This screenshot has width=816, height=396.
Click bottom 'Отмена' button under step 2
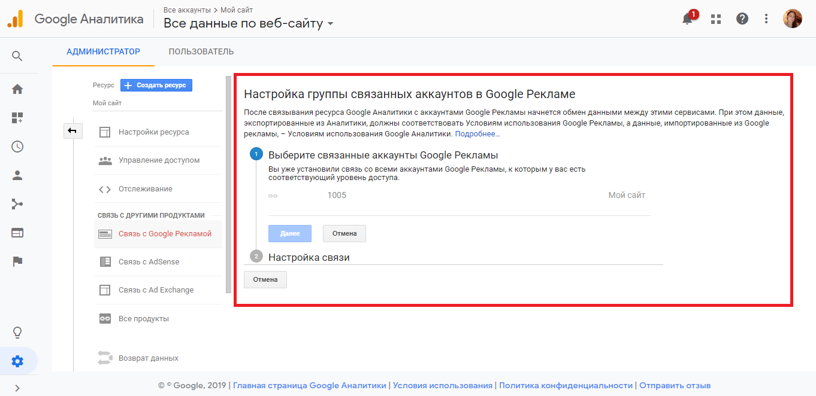click(265, 279)
